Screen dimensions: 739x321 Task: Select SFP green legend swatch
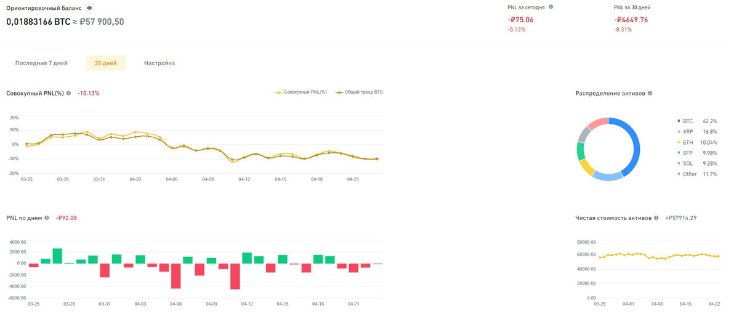tap(679, 153)
